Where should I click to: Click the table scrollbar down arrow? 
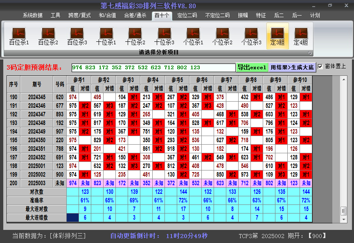tap(344, 219)
